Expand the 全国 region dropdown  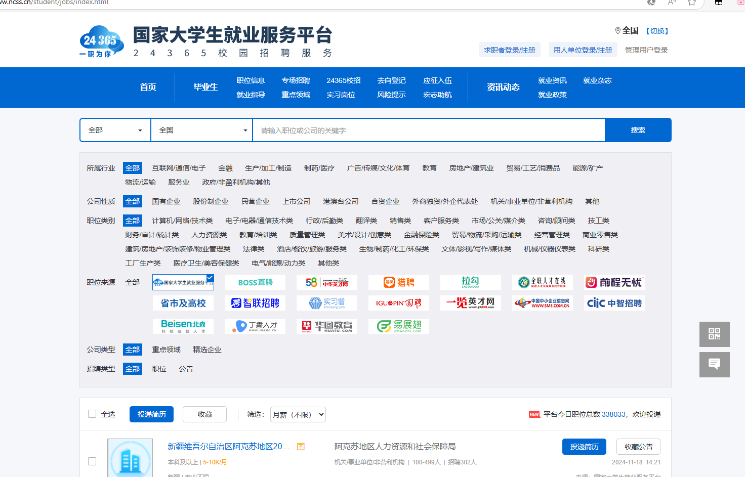(202, 130)
